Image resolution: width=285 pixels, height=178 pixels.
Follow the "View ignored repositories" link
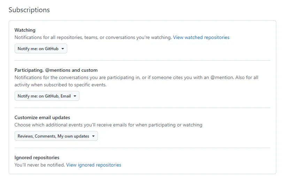94,165
